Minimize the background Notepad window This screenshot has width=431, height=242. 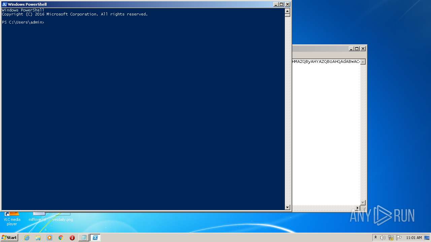coord(352,49)
